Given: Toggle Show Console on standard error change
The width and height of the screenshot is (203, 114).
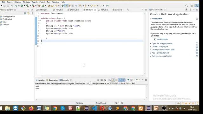Looking at the screenshot, I should (x=123, y=80).
